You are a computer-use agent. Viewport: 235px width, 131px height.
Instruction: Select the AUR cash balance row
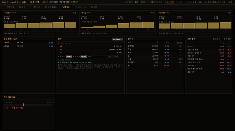point(90,46)
